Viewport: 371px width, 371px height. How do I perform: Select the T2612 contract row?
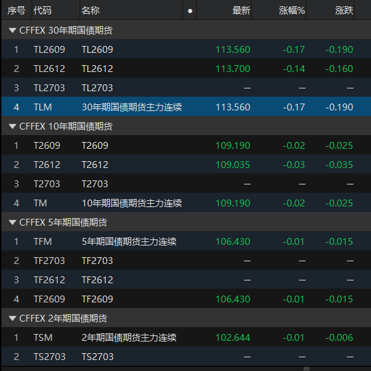(187, 165)
